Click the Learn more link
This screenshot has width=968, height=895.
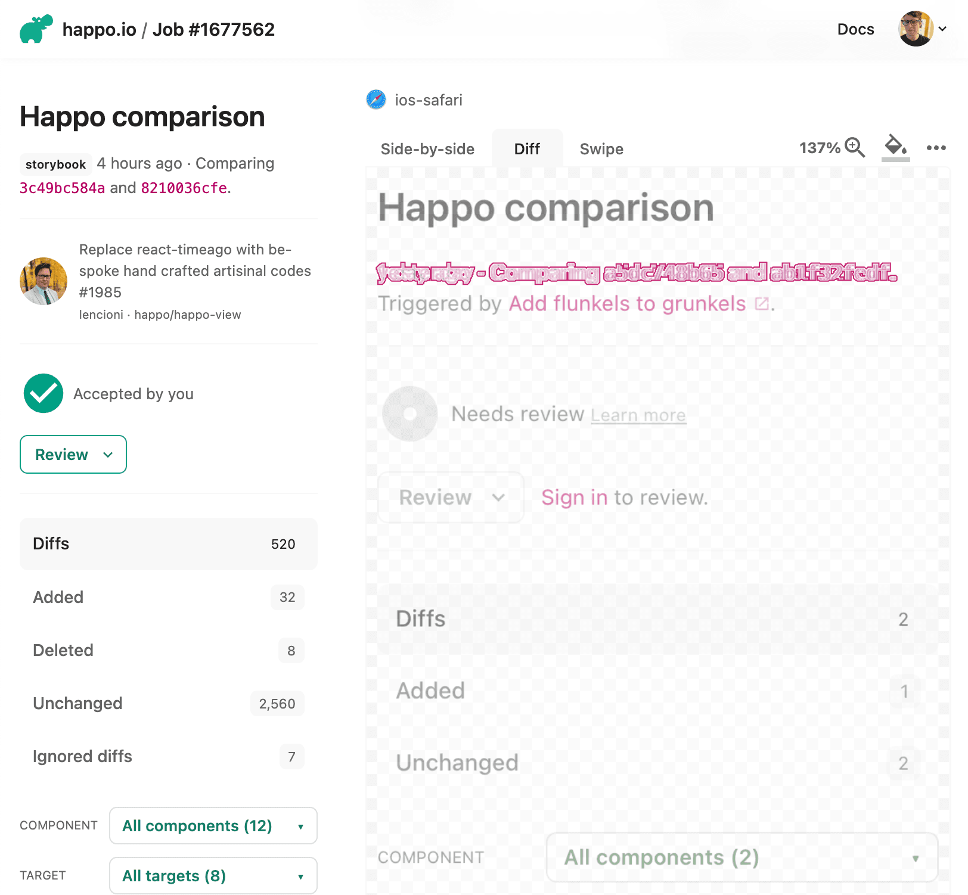tap(638, 414)
